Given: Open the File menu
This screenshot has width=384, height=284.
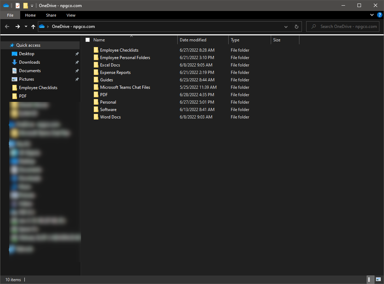Looking at the screenshot, I should pyautogui.click(x=10, y=15).
